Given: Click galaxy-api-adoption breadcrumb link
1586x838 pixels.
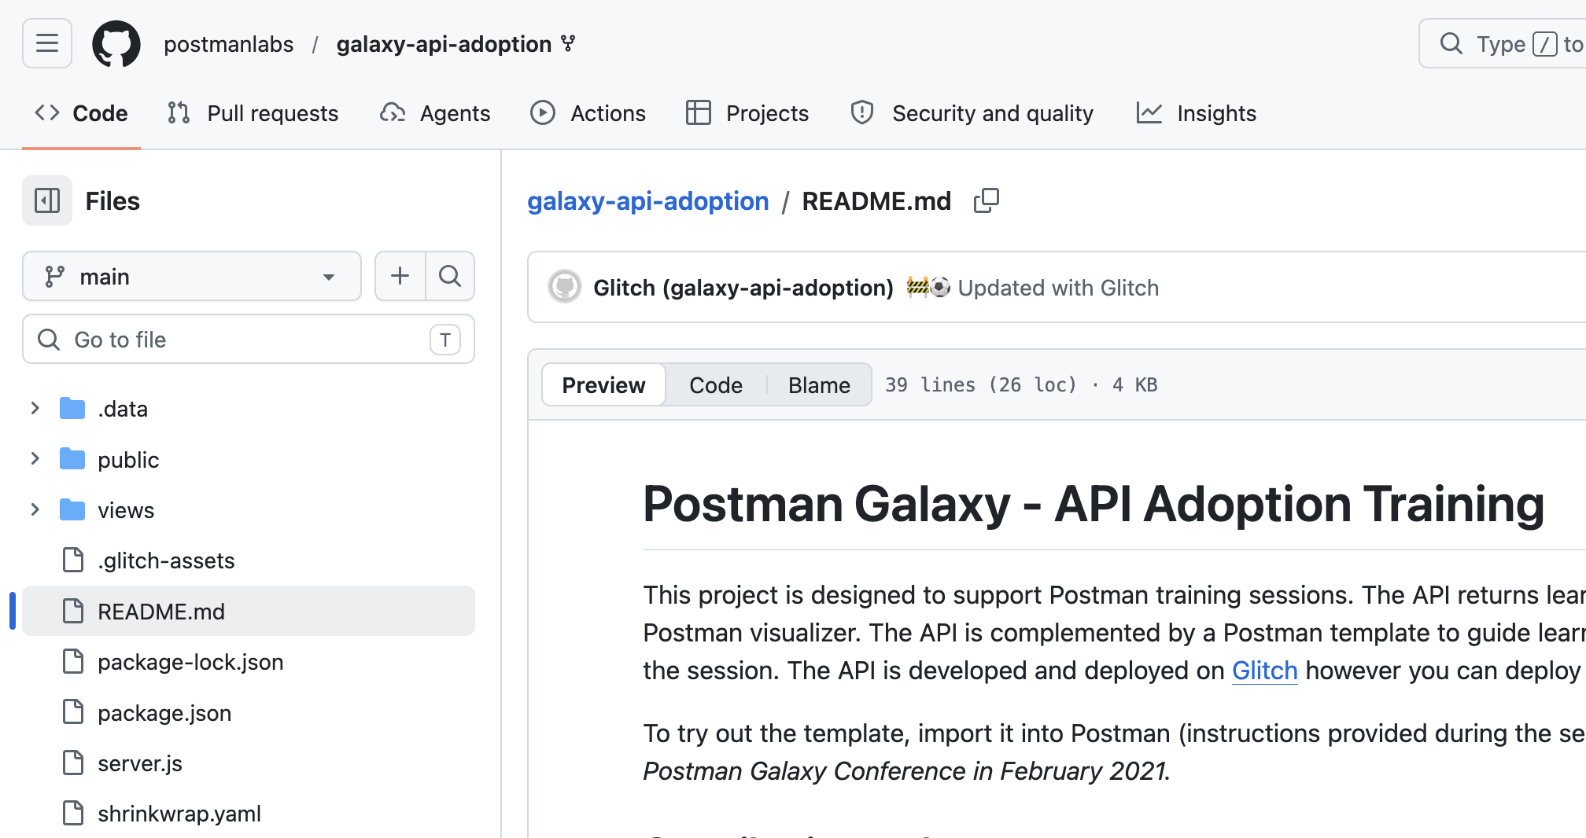Looking at the screenshot, I should [647, 201].
